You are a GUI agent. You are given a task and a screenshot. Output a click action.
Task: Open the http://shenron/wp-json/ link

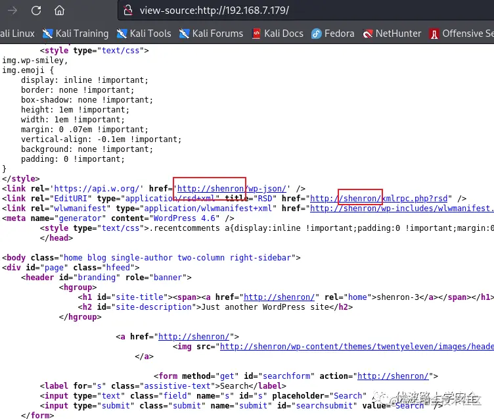click(x=231, y=189)
